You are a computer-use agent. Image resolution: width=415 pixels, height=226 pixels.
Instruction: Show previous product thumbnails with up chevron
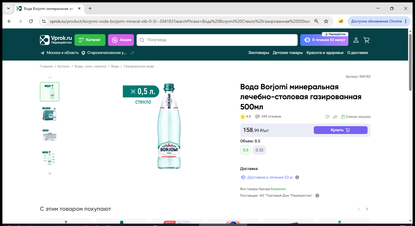point(50,78)
